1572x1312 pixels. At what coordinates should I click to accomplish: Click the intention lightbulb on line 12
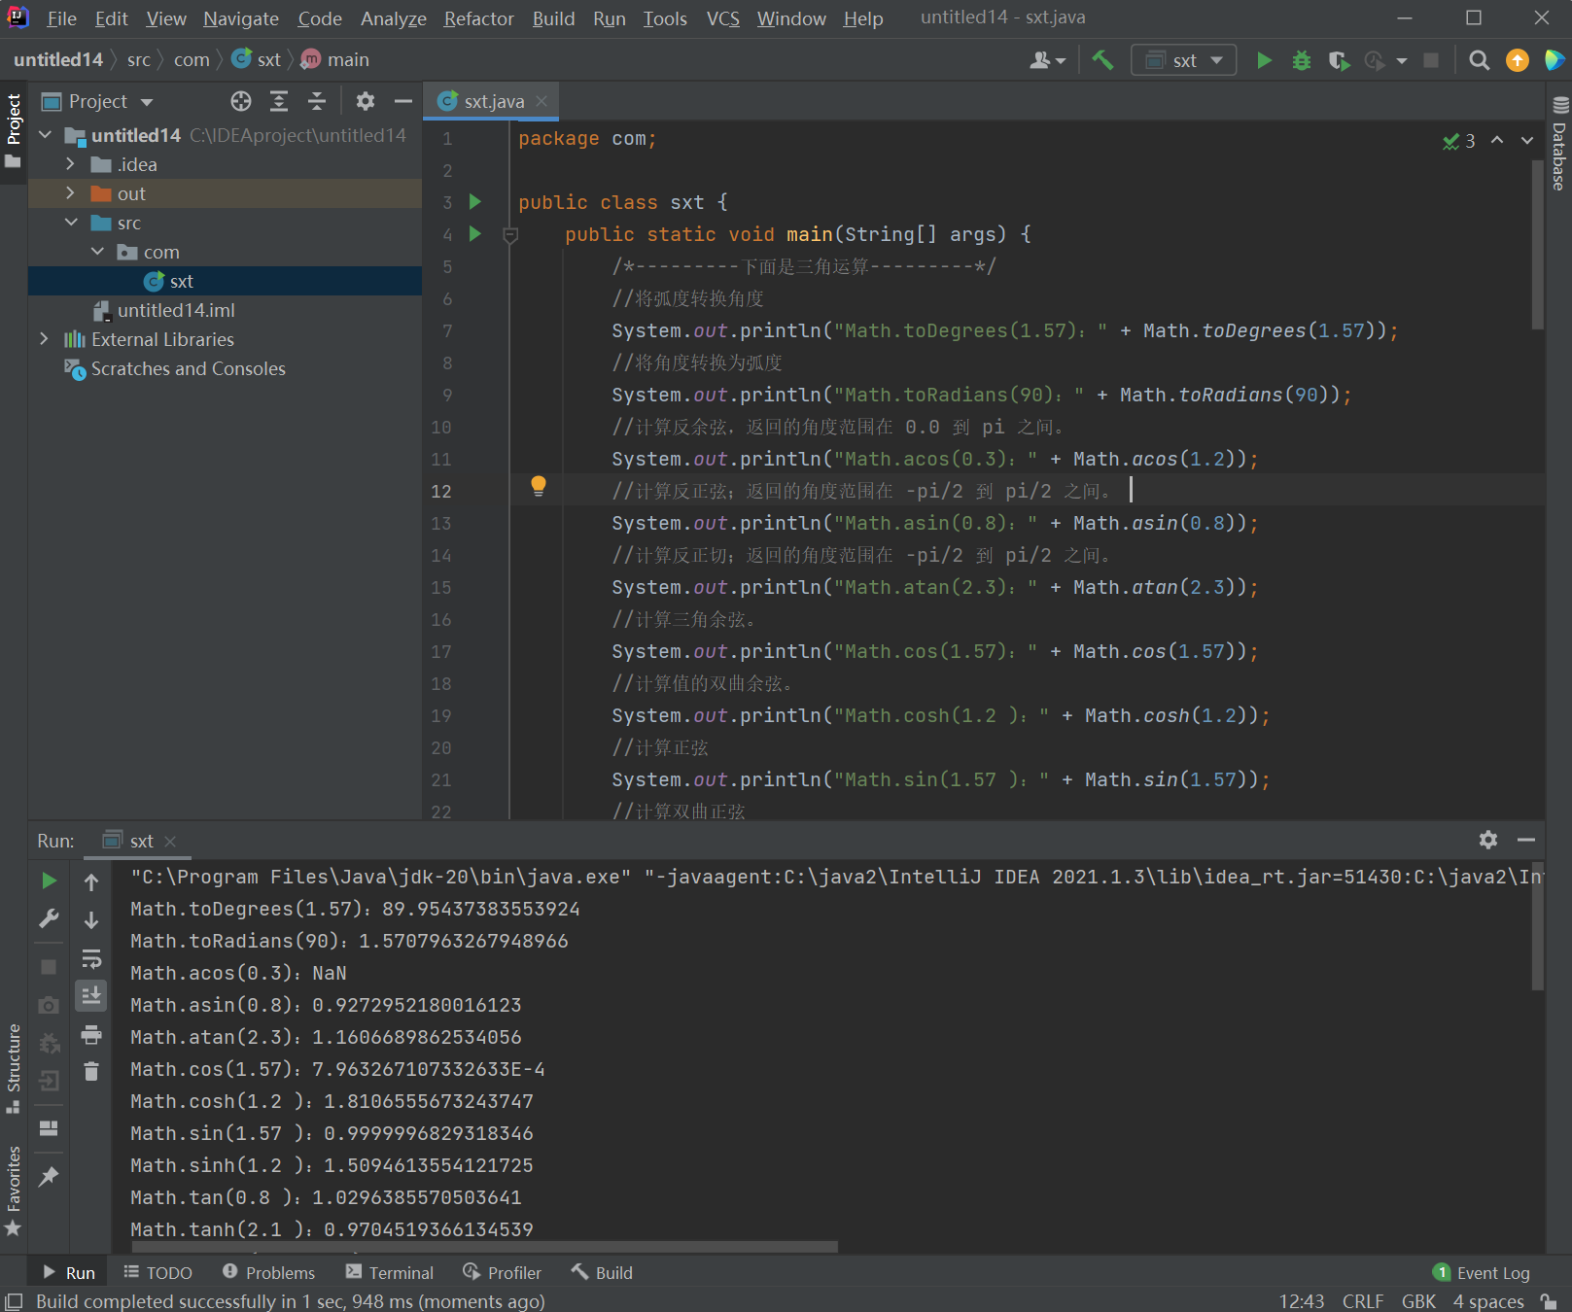(x=539, y=486)
